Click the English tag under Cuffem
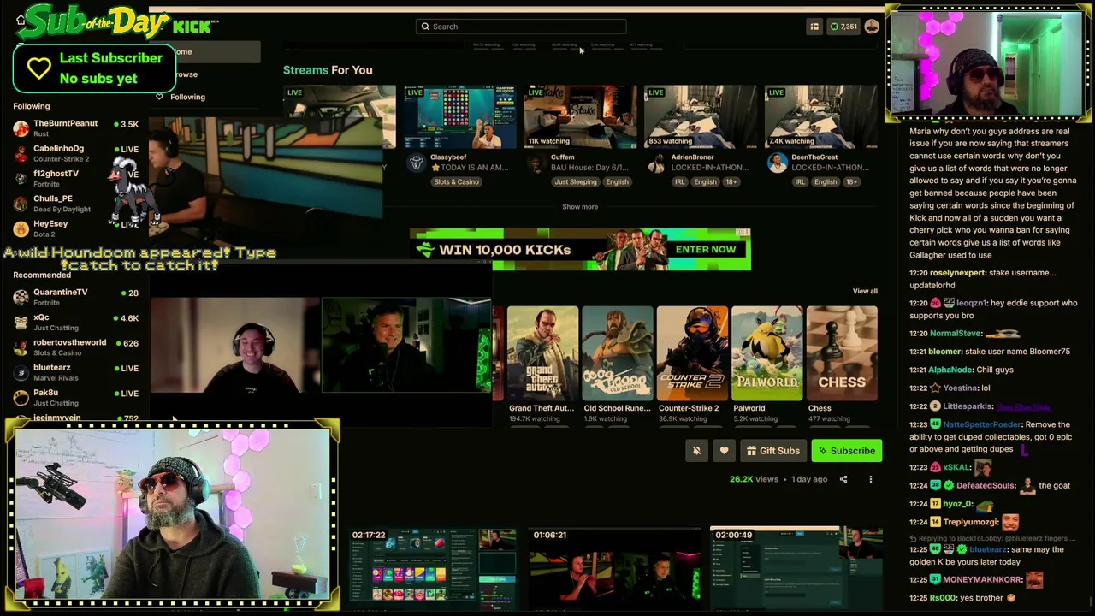This screenshot has width=1095, height=616. [617, 182]
